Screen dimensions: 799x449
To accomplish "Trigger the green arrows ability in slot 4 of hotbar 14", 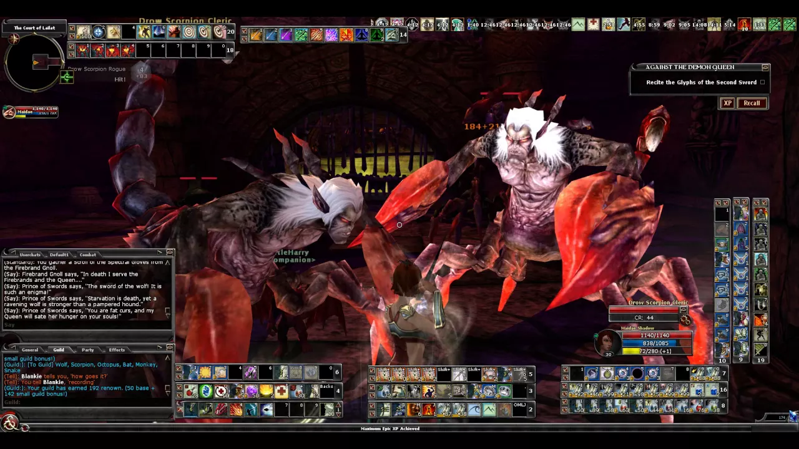I will [301, 35].
